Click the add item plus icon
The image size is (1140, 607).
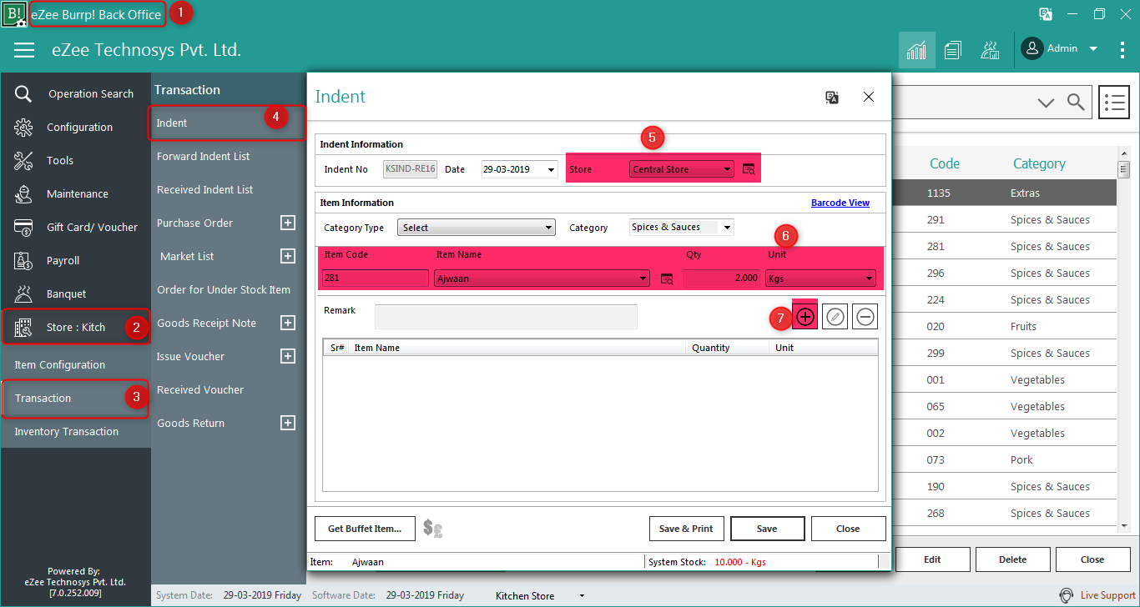point(805,317)
